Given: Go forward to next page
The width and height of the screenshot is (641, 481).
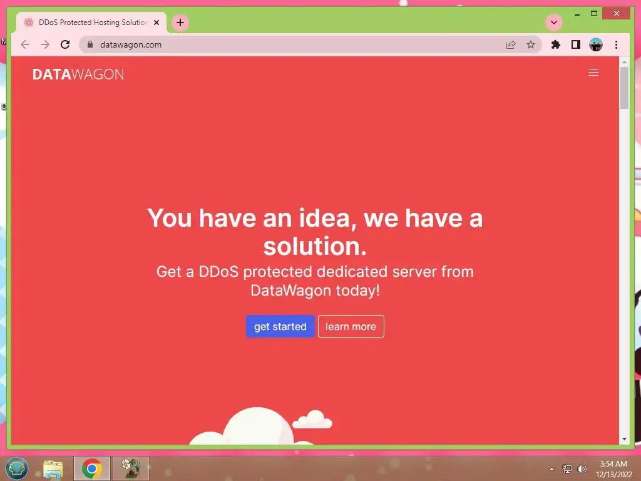Looking at the screenshot, I should [x=45, y=44].
